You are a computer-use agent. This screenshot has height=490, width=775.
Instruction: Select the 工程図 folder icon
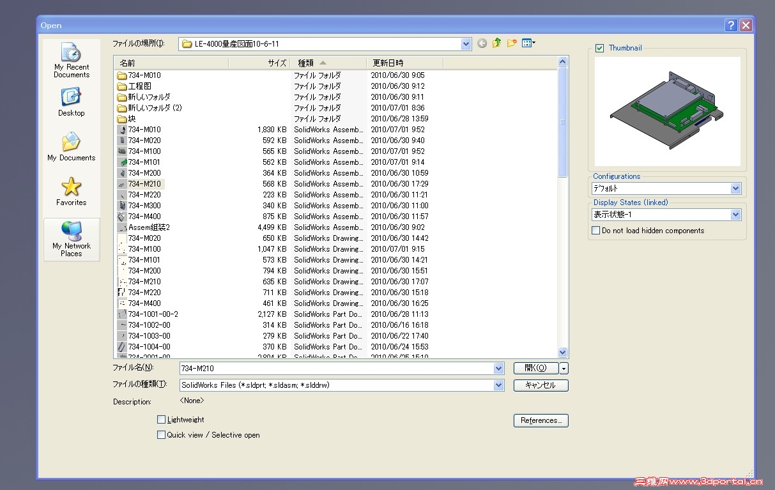122,86
